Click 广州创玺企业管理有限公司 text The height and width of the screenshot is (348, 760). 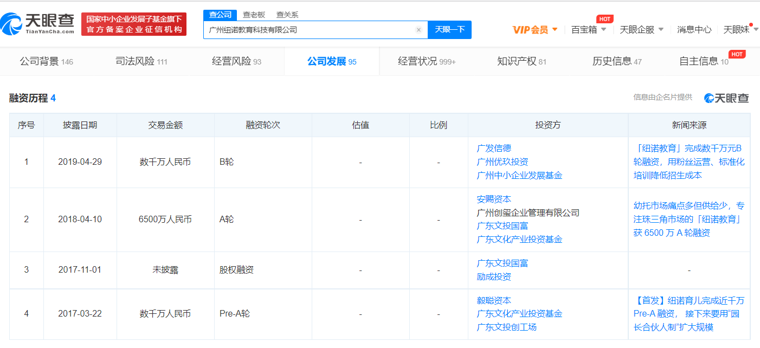(528, 212)
